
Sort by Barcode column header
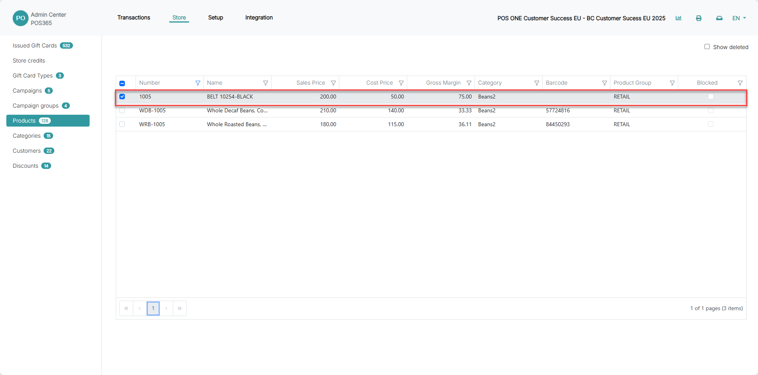(x=557, y=83)
